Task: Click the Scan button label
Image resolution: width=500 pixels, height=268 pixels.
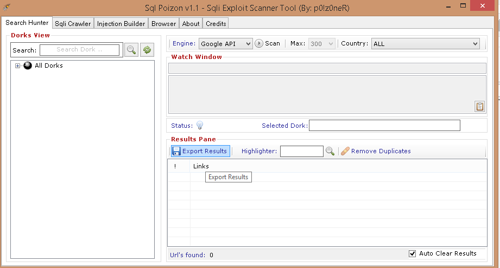Action: tap(273, 43)
